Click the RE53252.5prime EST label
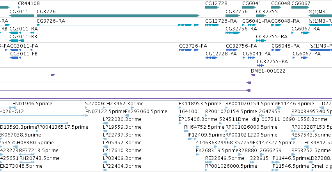The image size is (332, 172). 311,151
